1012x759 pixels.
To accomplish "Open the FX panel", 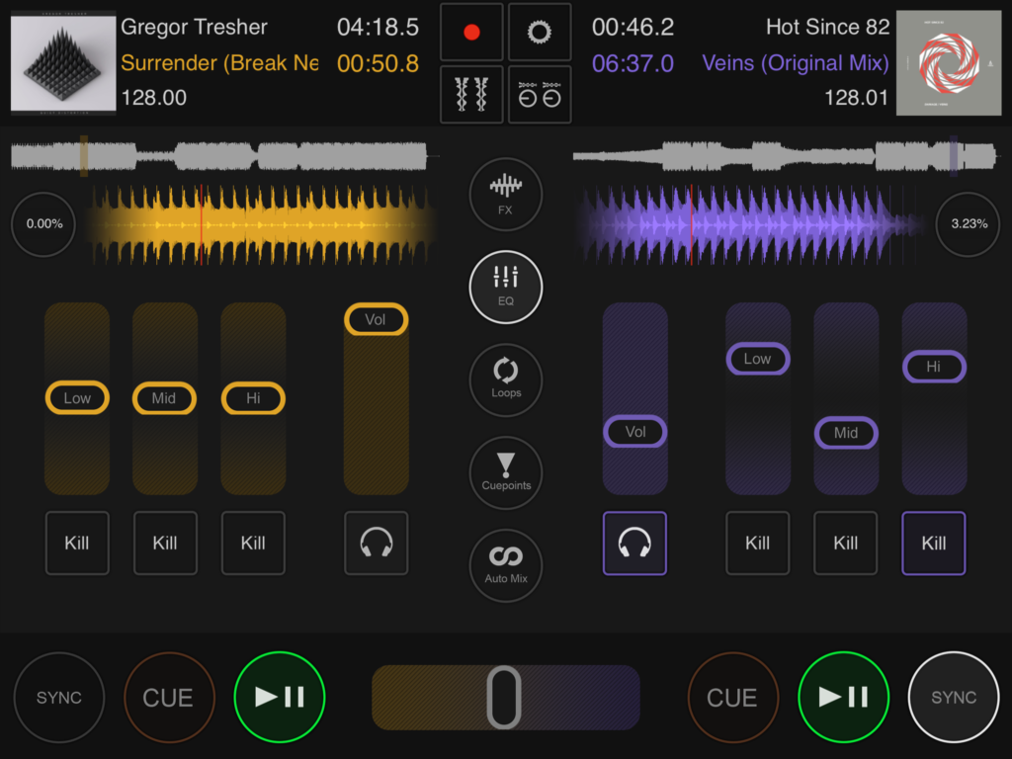I will [505, 195].
